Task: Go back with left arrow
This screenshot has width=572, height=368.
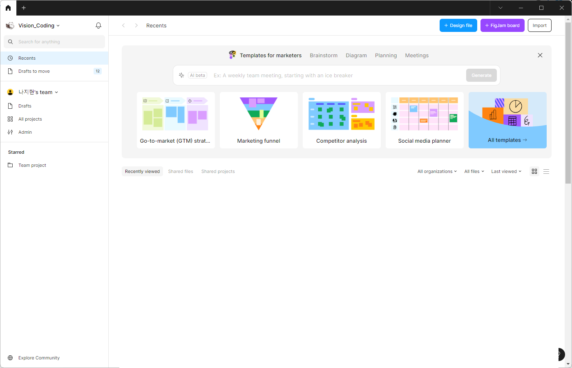Action: point(123,25)
